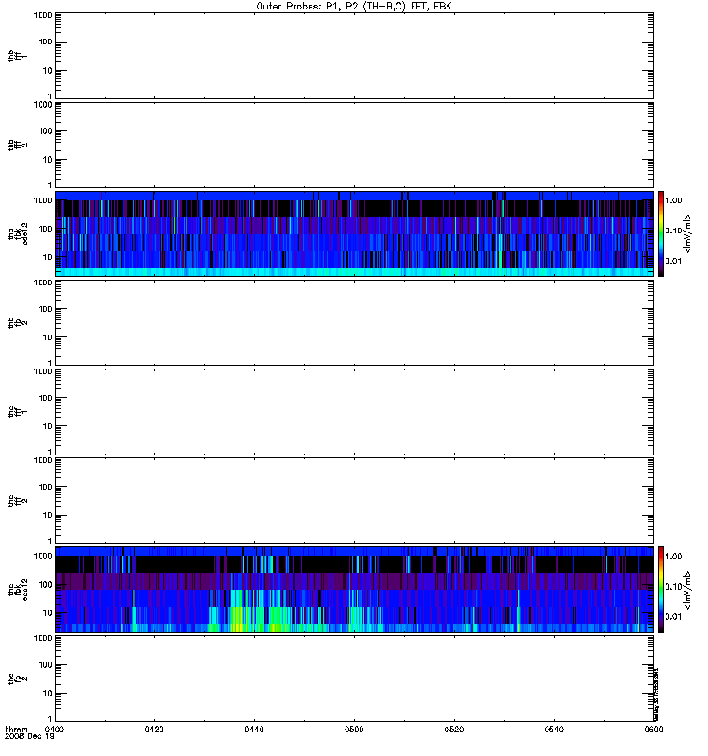The width and height of the screenshot is (708, 756).
Task: Click the '0520' time axis label
Action: click(454, 729)
